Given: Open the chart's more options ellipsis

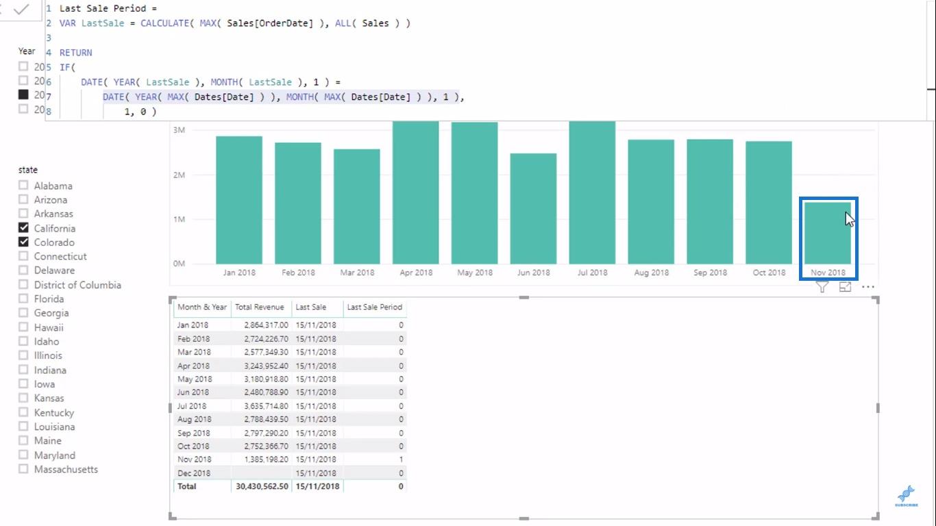Looking at the screenshot, I should tap(868, 287).
